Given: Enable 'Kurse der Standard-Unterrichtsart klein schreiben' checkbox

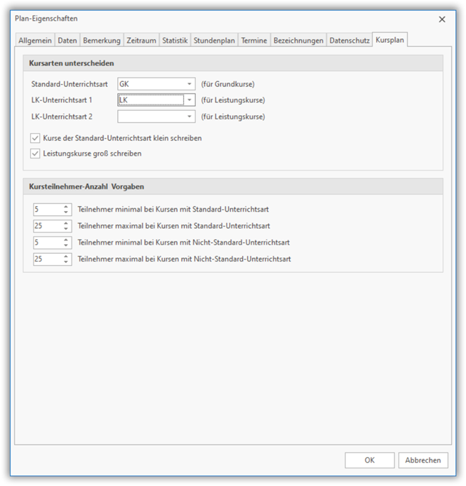Looking at the screenshot, I should point(36,138).
